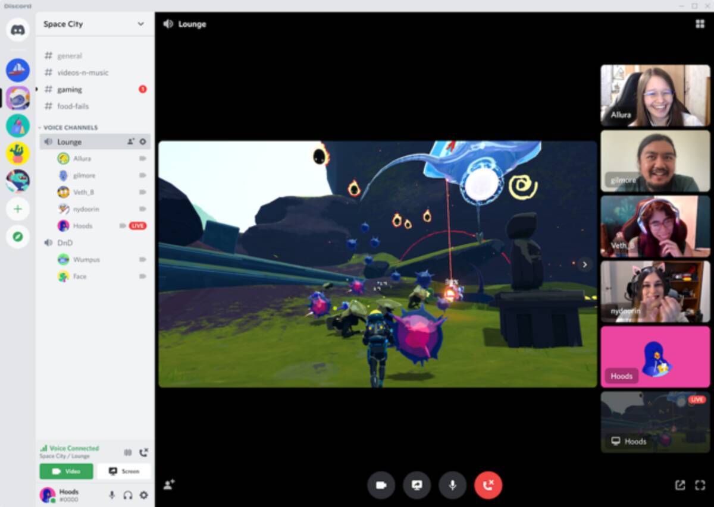
Task: Switch to grid view layout icon
Action: (700, 24)
